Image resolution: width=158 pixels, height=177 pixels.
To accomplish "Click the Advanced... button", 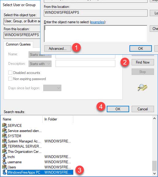I will [x=58, y=49].
